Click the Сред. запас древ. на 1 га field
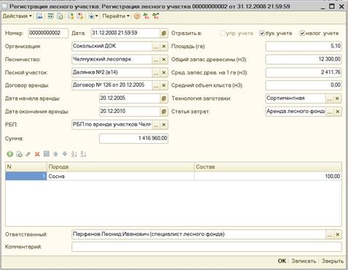This screenshot has width=348, height=270. [303, 72]
